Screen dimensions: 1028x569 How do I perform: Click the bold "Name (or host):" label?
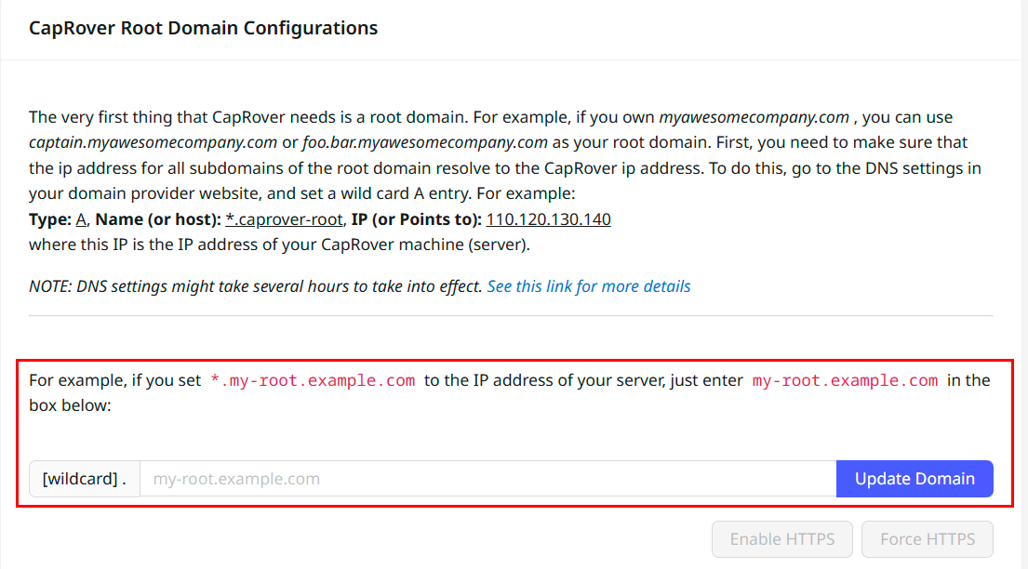click(158, 219)
